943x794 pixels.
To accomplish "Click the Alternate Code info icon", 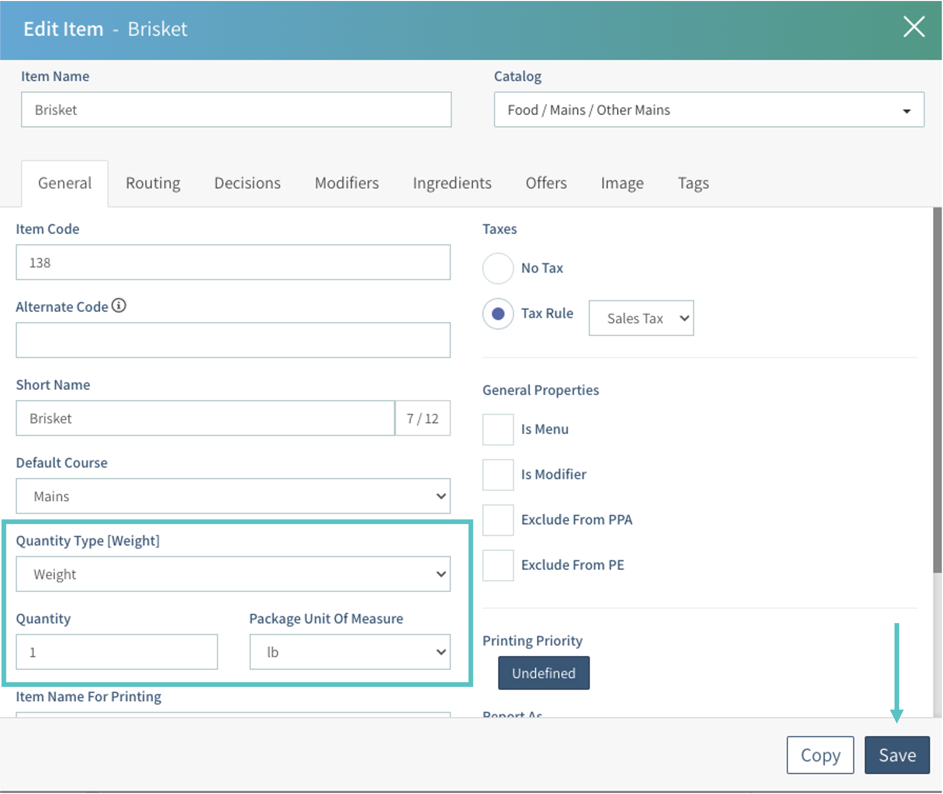I will (119, 306).
